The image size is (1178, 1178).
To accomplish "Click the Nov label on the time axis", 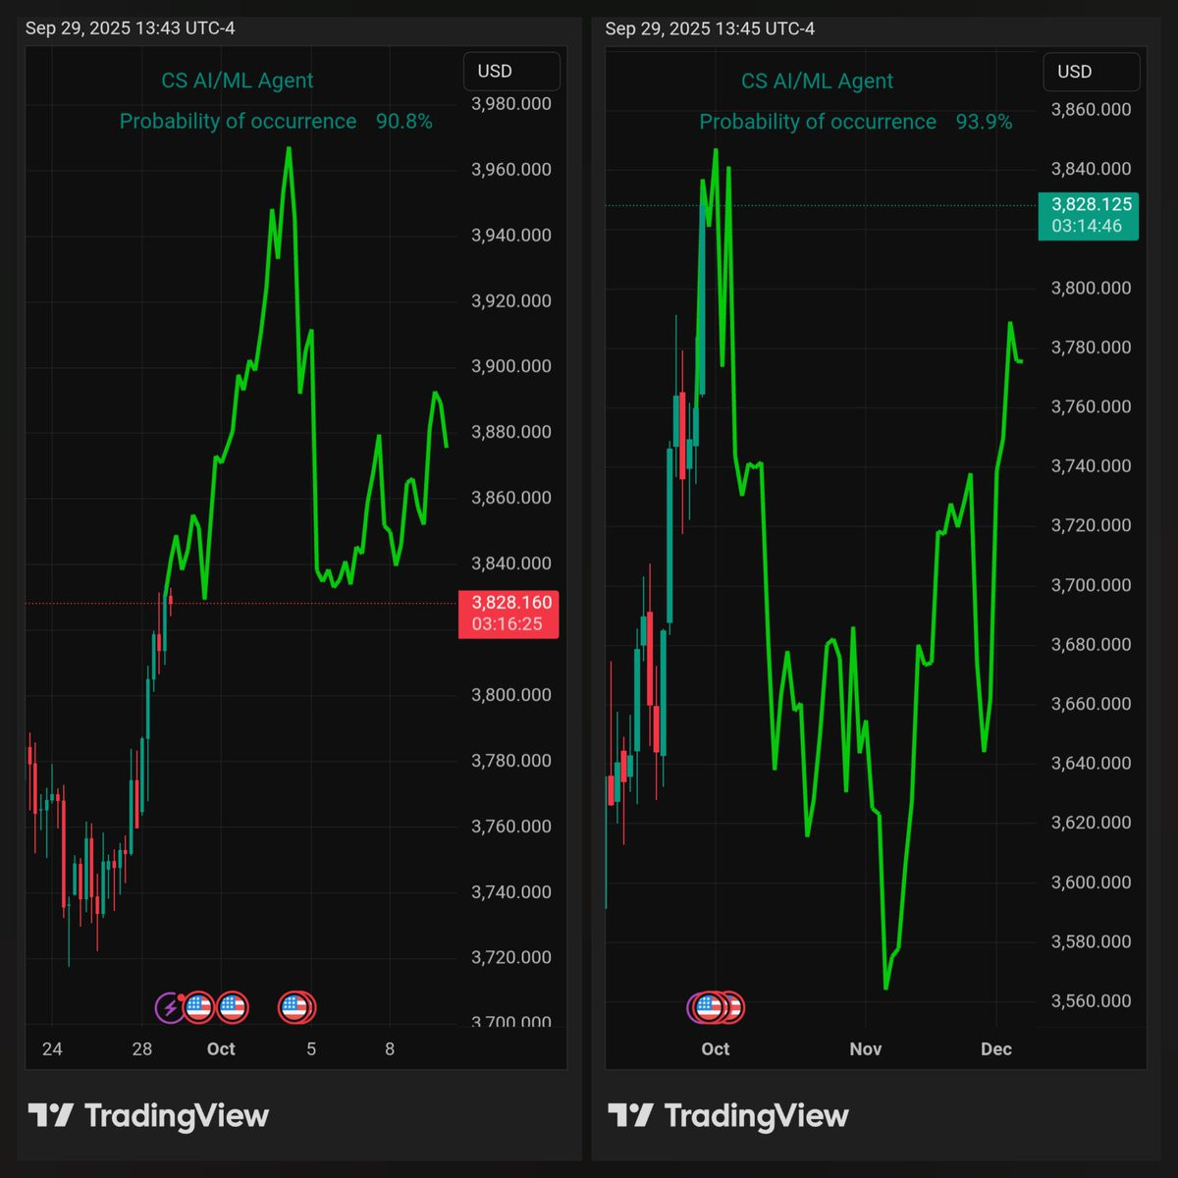I will (866, 1049).
